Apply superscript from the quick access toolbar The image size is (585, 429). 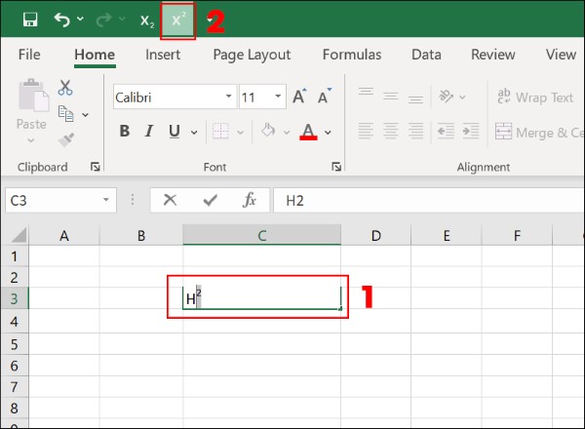(x=178, y=20)
